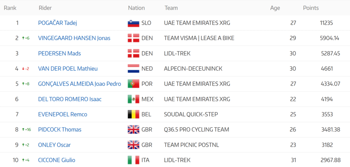Image resolution: width=350 pixels, height=167 pixels.
Task: Sort table by Points column header
Action: pyautogui.click(x=311, y=8)
